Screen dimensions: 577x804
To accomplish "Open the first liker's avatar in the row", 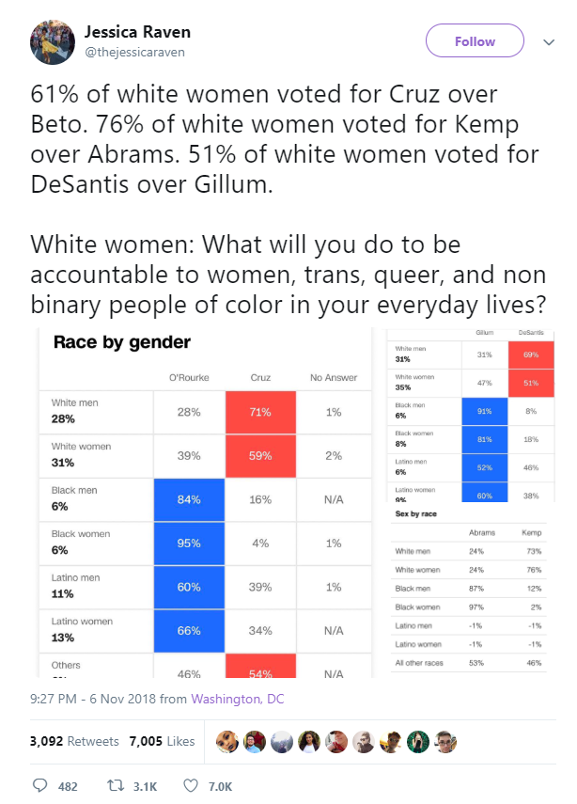I will 227,741.
